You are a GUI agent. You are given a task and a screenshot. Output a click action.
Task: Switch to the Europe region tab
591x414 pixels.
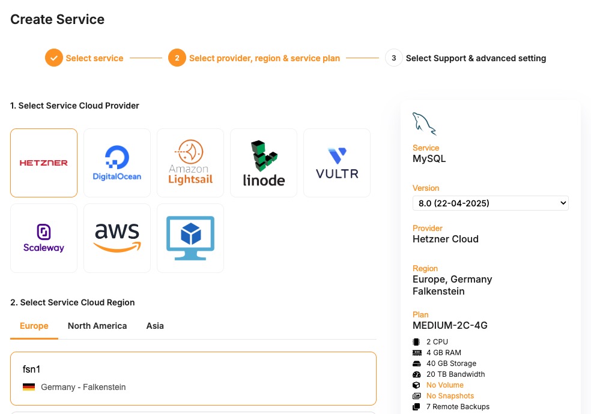click(34, 326)
